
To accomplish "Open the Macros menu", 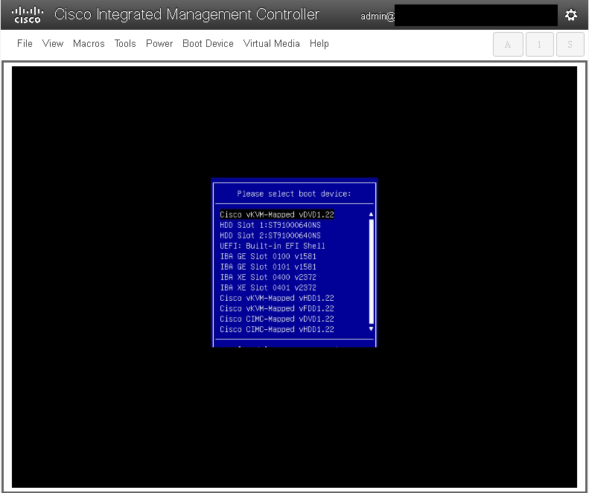I will [x=89, y=44].
